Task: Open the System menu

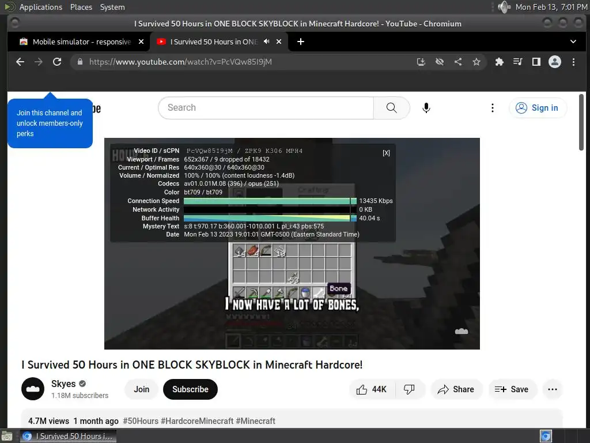Action: 112,7
